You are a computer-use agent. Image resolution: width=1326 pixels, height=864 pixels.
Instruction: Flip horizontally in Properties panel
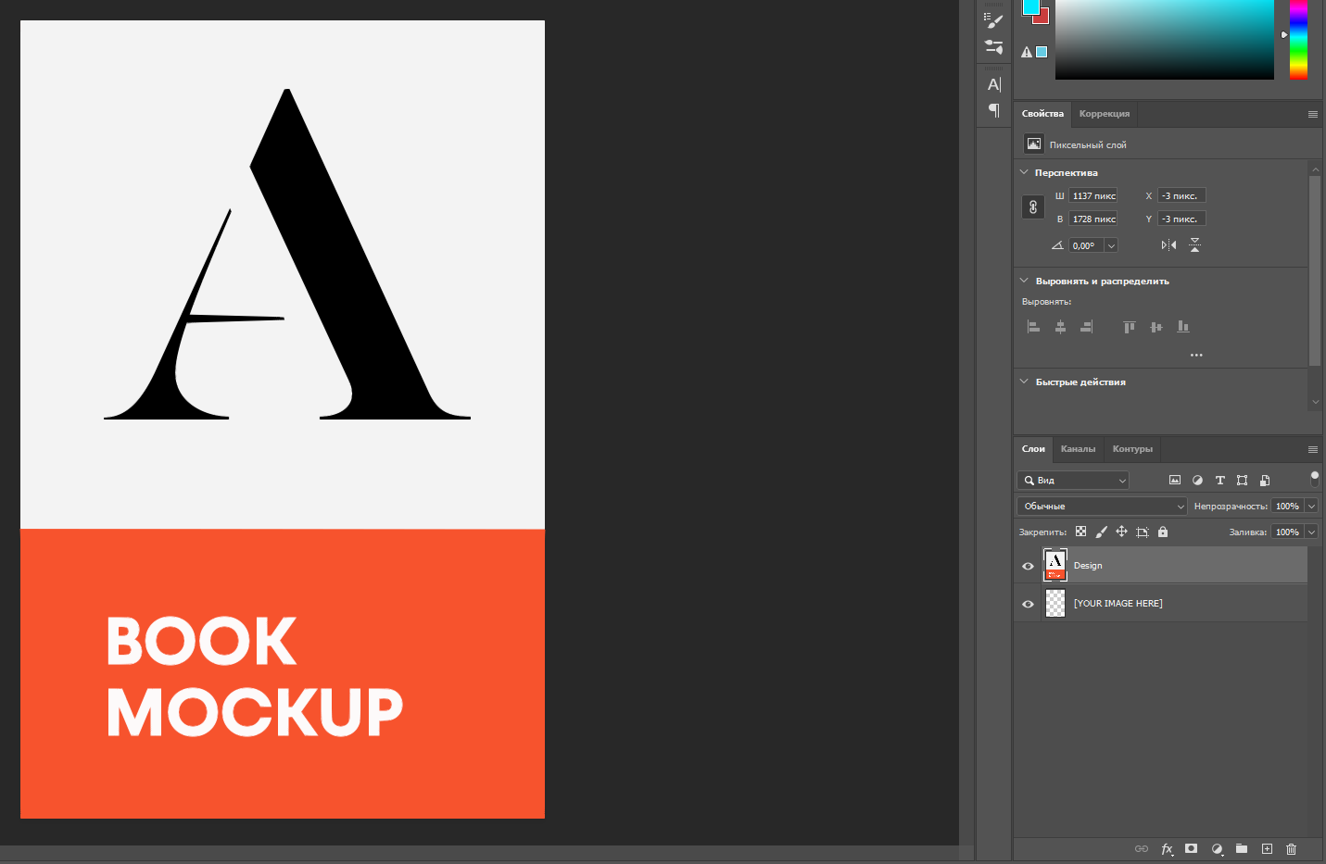coord(1168,245)
